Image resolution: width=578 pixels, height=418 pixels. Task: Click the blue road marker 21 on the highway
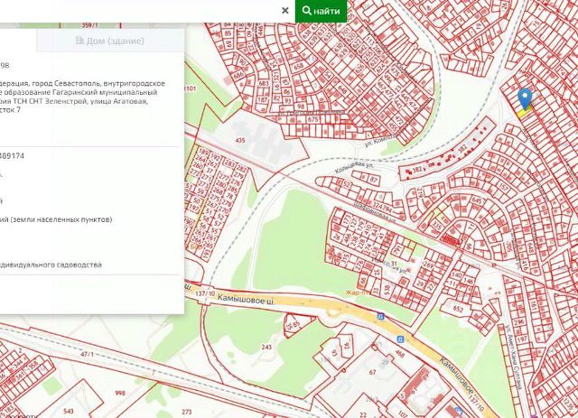[400, 339]
